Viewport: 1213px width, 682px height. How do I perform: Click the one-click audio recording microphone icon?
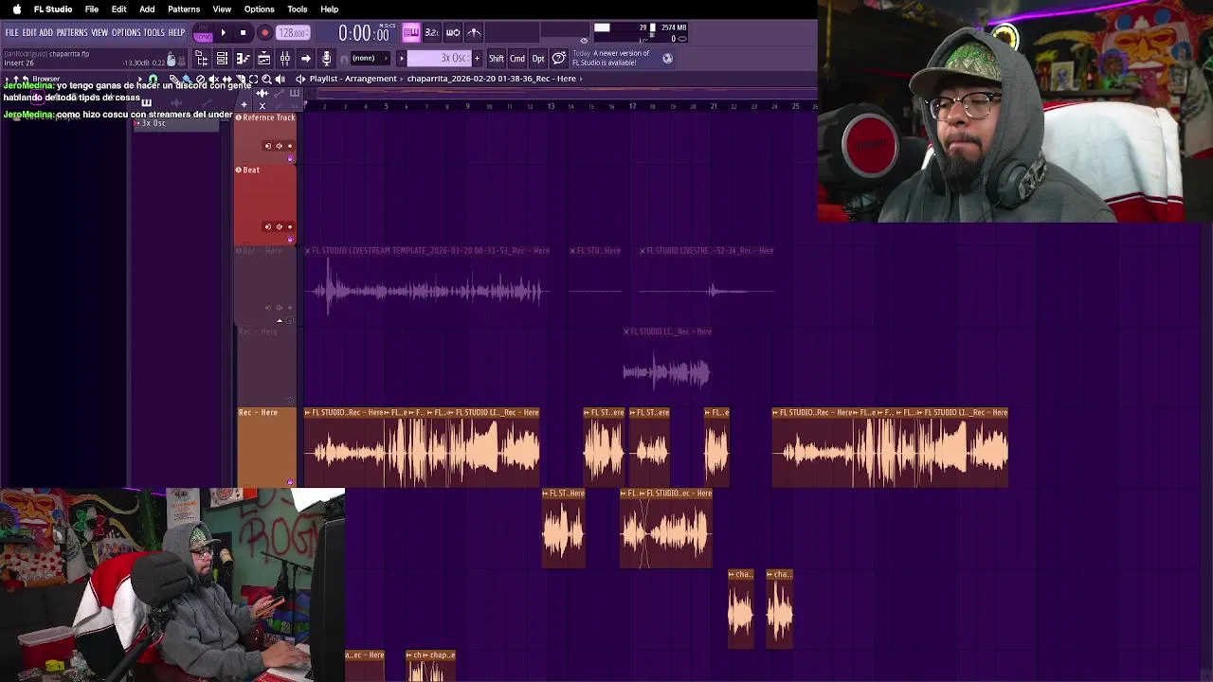click(x=326, y=59)
